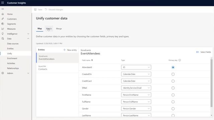Click the Intelligence lightbulb icon

click(3, 34)
